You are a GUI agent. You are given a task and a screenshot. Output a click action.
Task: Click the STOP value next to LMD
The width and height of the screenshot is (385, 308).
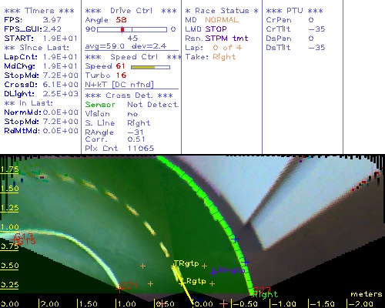(216, 29)
